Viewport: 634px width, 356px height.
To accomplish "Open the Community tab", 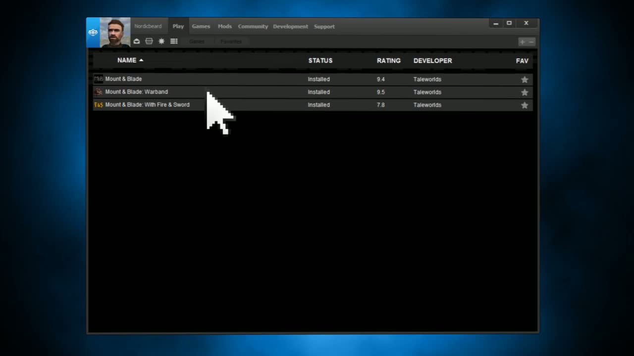I will point(253,27).
